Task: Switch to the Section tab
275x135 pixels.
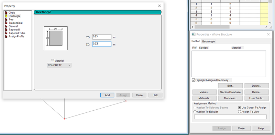Action: [196, 41]
